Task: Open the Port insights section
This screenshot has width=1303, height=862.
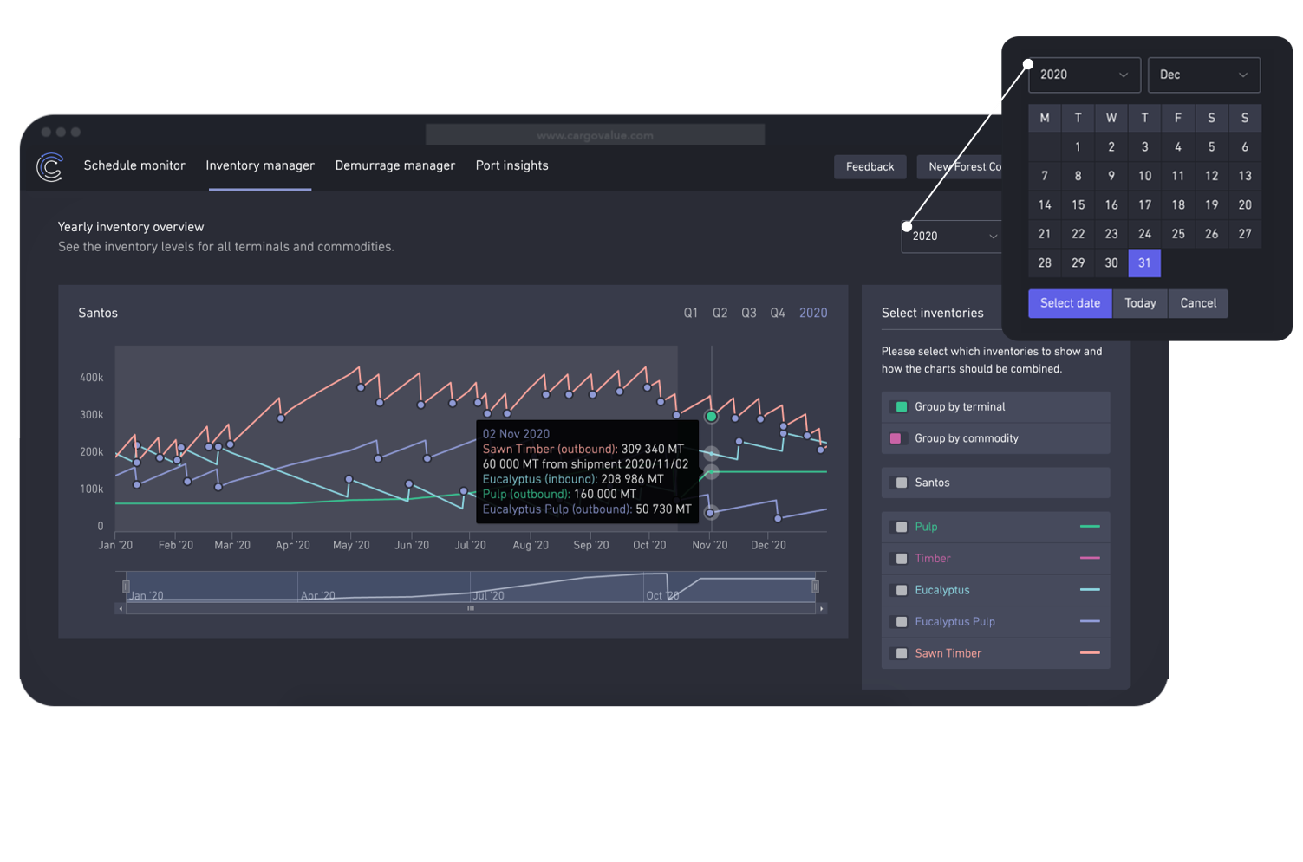Action: [x=511, y=165]
